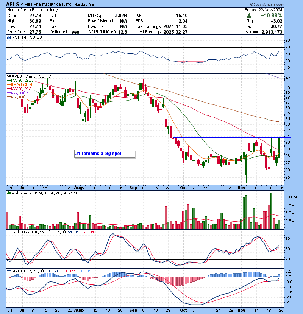The image size is (303, 314).
Task: Click the Oct label on the bottom date axis
Action: tap(183, 310)
